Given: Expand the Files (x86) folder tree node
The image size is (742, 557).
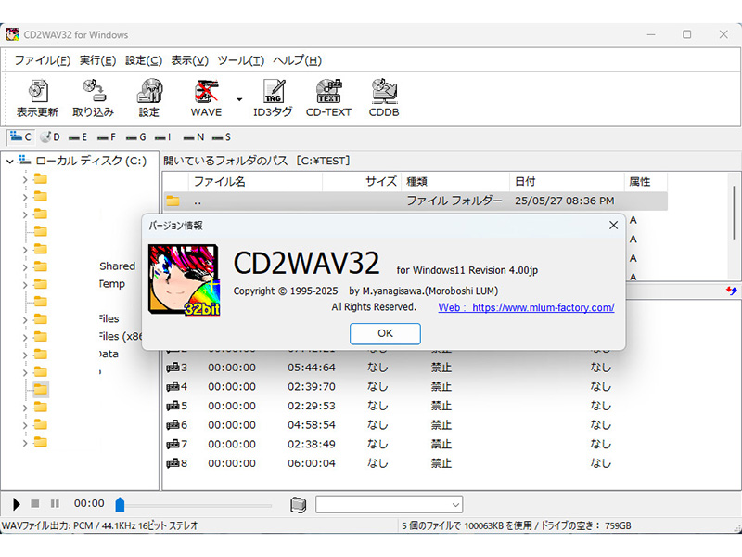Looking at the screenshot, I should point(25,337).
